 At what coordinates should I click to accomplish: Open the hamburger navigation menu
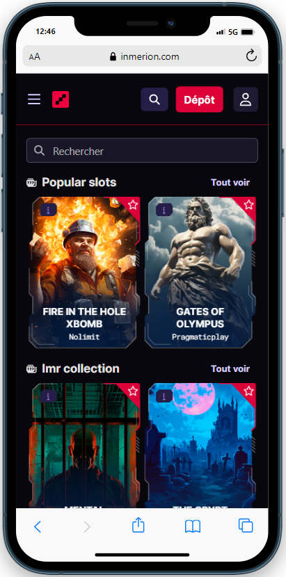(34, 99)
